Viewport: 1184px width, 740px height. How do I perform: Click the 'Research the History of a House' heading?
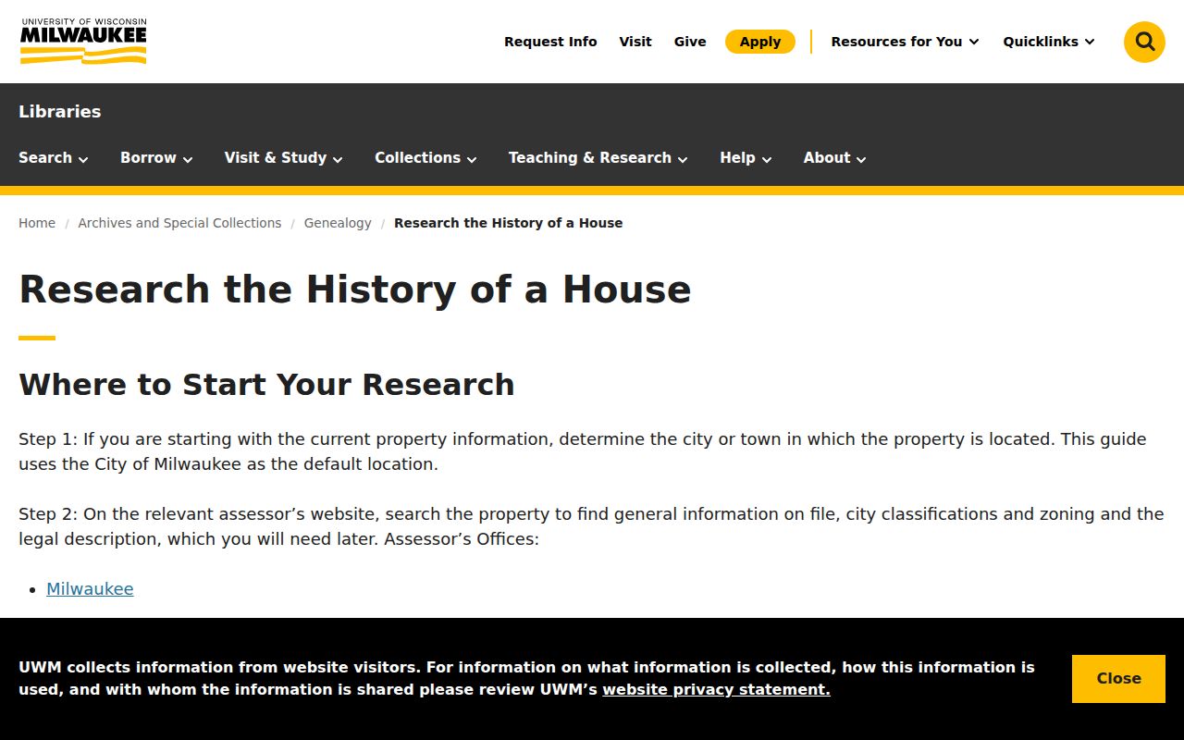click(x=355, y=290)
